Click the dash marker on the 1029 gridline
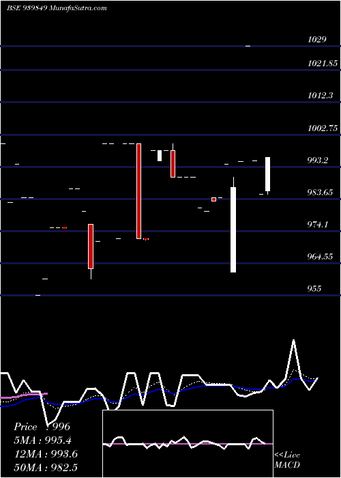The height and width of the screenshot is (478, 341). (248, 46)
